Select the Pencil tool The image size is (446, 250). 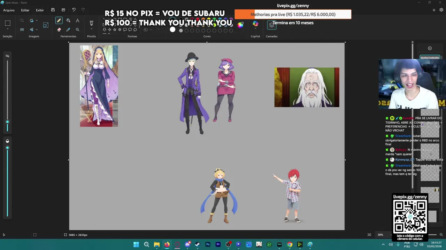(59, 21)
